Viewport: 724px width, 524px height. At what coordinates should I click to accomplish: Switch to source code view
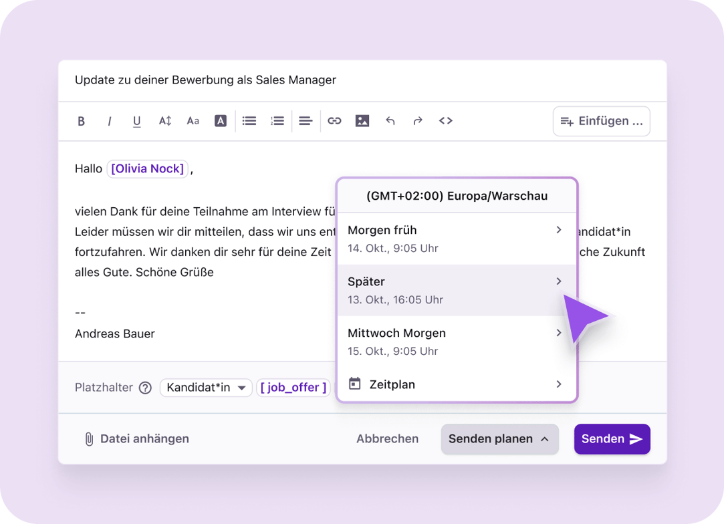tap(446, 121)
